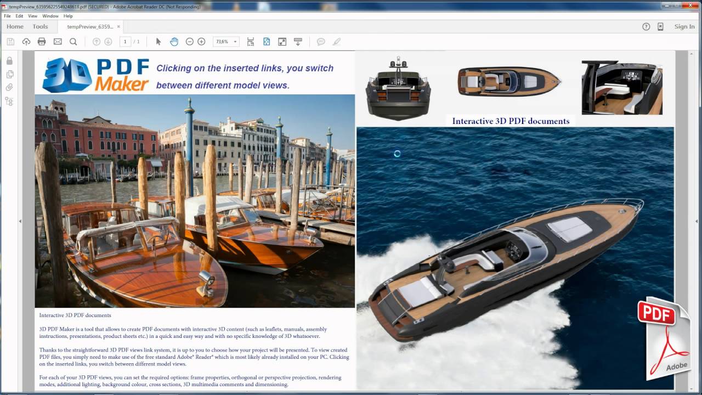Image resolution: width=702 pixels, height=395 pixels.
Task: Select the arrow Selection tool
Action: [x=158, y=42]
